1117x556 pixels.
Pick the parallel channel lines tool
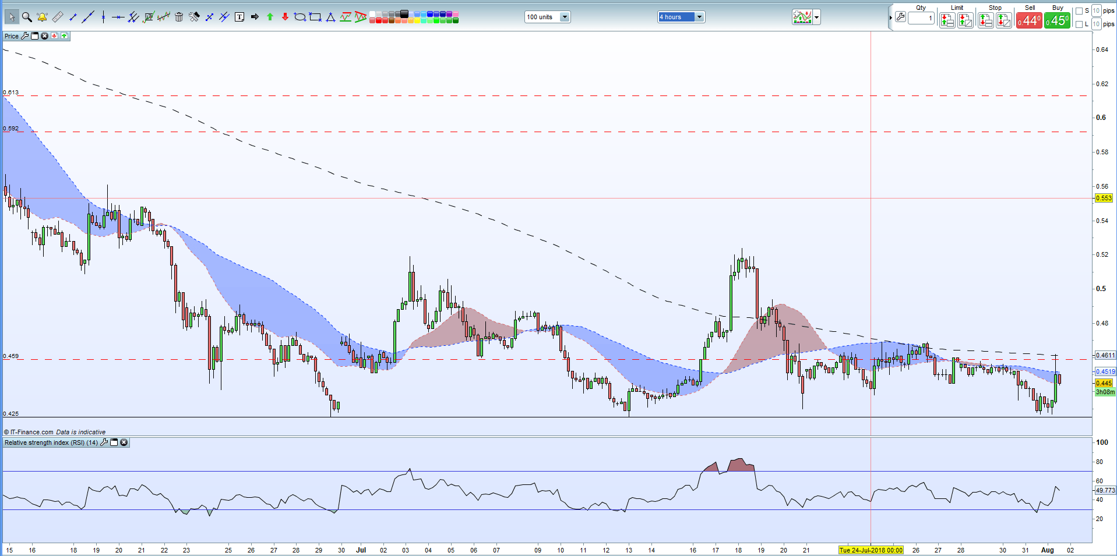pos(133,17)
